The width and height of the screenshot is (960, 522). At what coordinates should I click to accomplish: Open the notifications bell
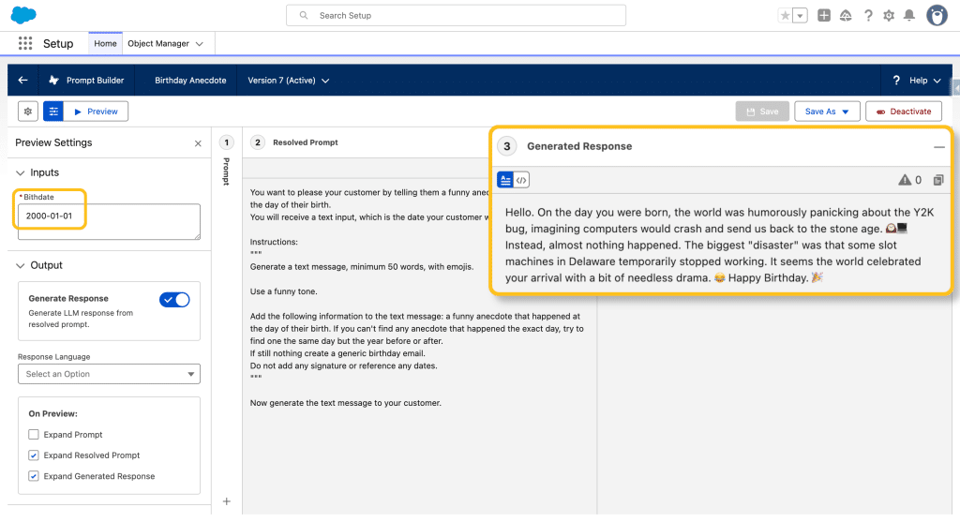pos(908,15)
